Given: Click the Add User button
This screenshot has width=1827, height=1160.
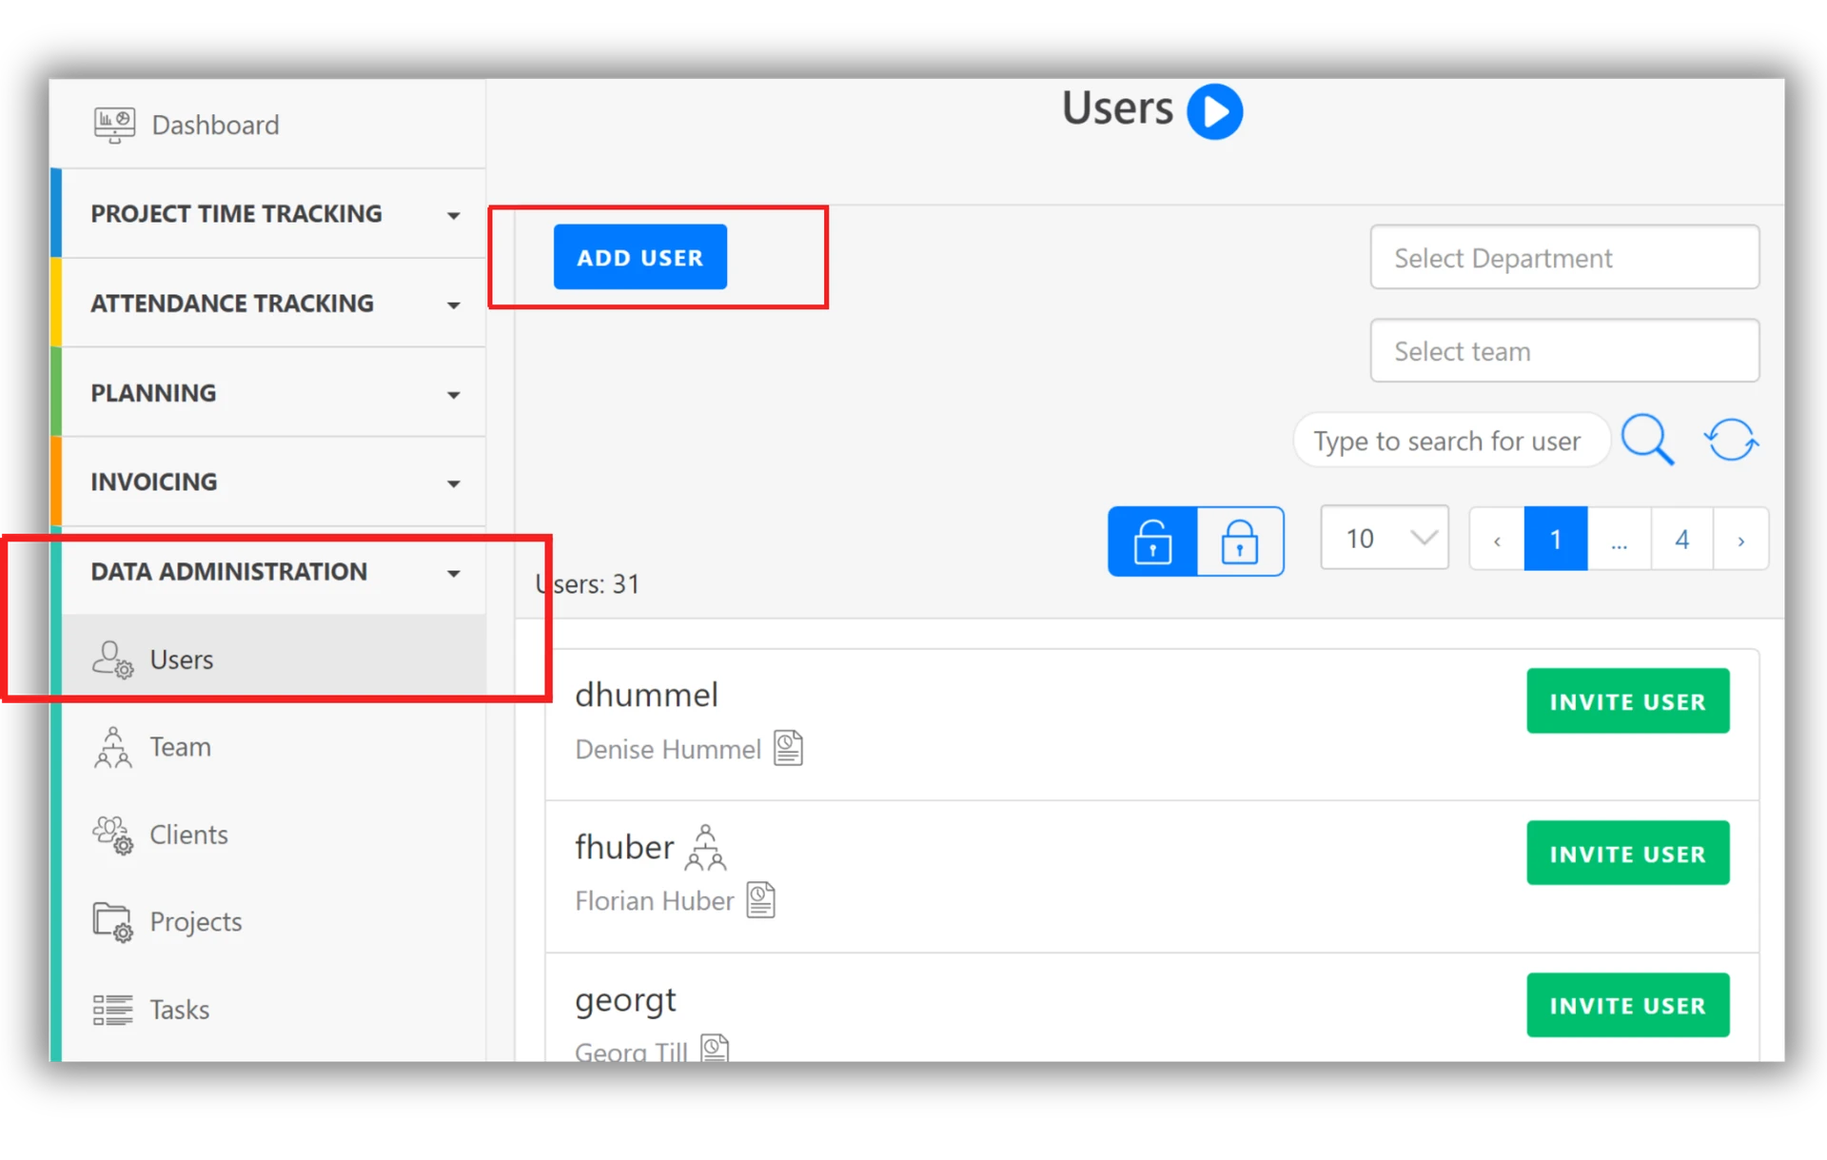Looking at the screenshot, I should tap(639, 257).
